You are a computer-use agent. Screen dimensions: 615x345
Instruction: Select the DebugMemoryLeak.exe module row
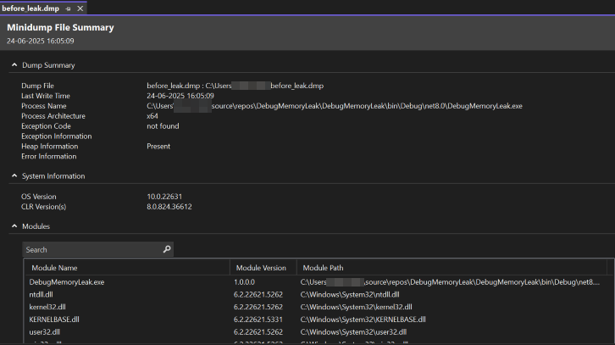pyautogui.click(x=67, y=282)
